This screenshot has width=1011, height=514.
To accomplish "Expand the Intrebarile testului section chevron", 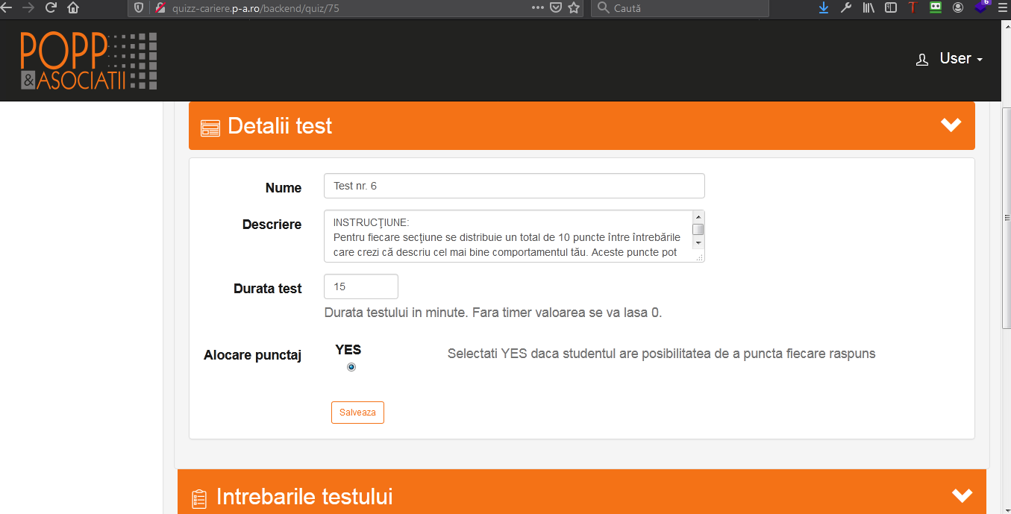I will point(962,495).
